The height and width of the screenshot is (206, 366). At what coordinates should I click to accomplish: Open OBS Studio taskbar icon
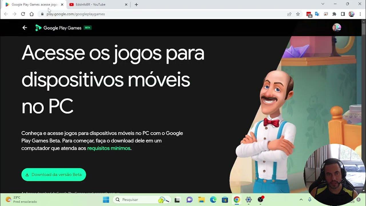pos(260,199)
